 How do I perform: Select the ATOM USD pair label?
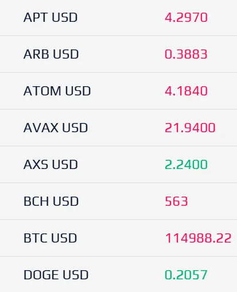tap(57, 91)
